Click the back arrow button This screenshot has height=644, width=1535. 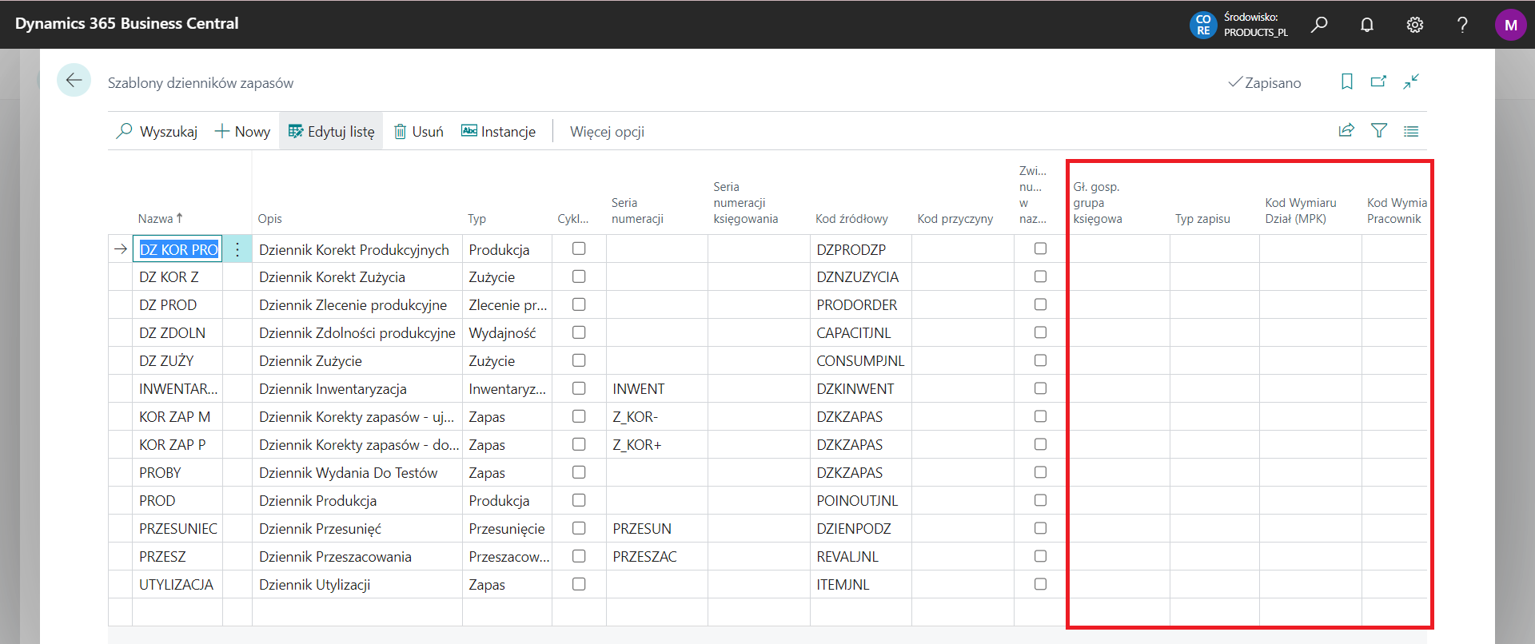click(x=74, y=80)
